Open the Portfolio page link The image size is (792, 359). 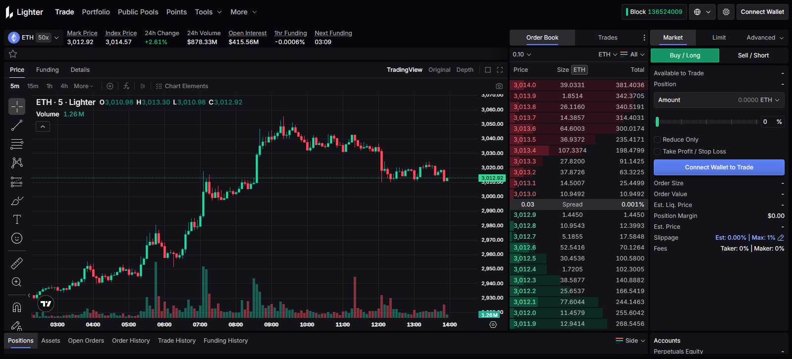pyautogui.click(x=96, y=12)
